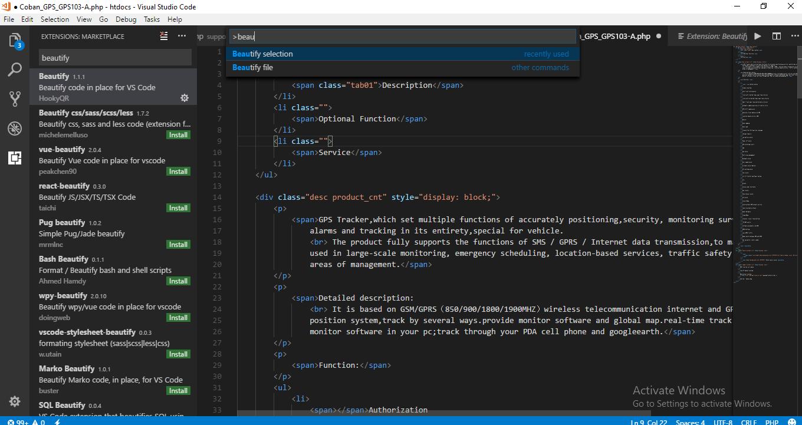Open Source Control view icon

(15, 99)
